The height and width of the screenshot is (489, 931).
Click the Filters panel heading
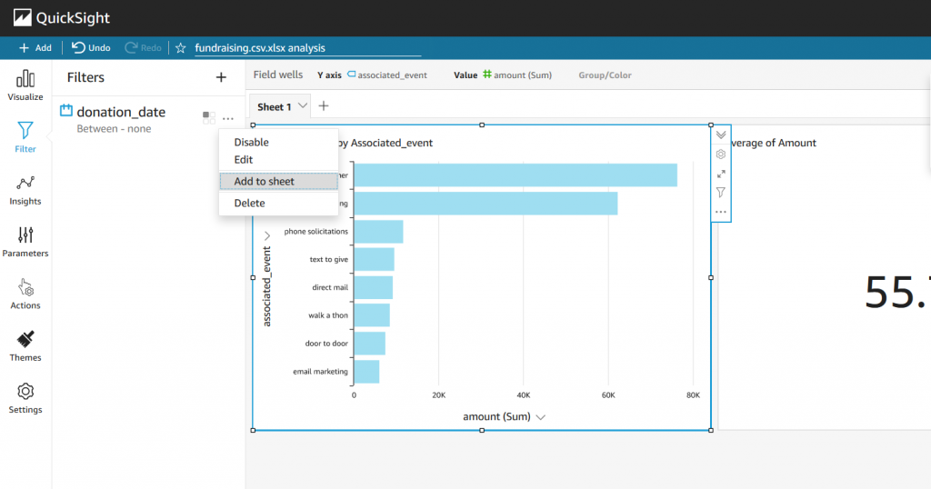[x=85, y=77]
